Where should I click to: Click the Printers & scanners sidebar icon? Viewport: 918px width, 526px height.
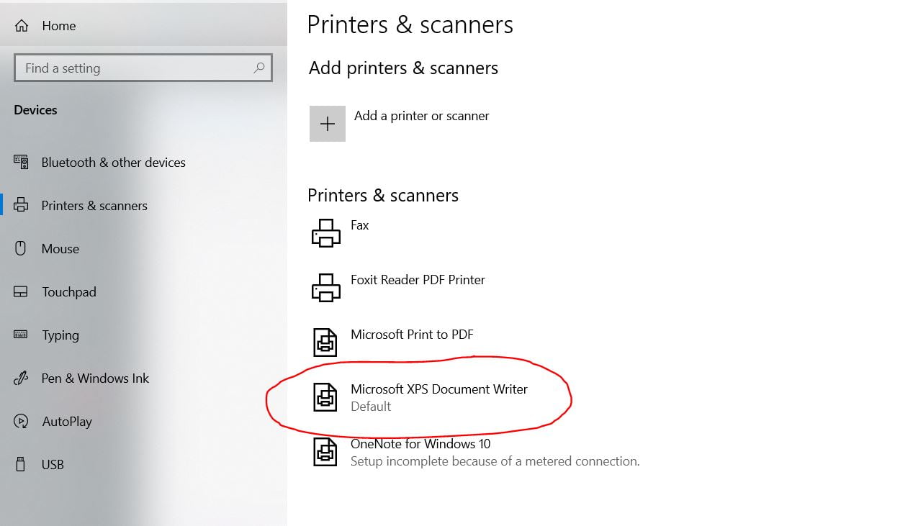(21, 205)
